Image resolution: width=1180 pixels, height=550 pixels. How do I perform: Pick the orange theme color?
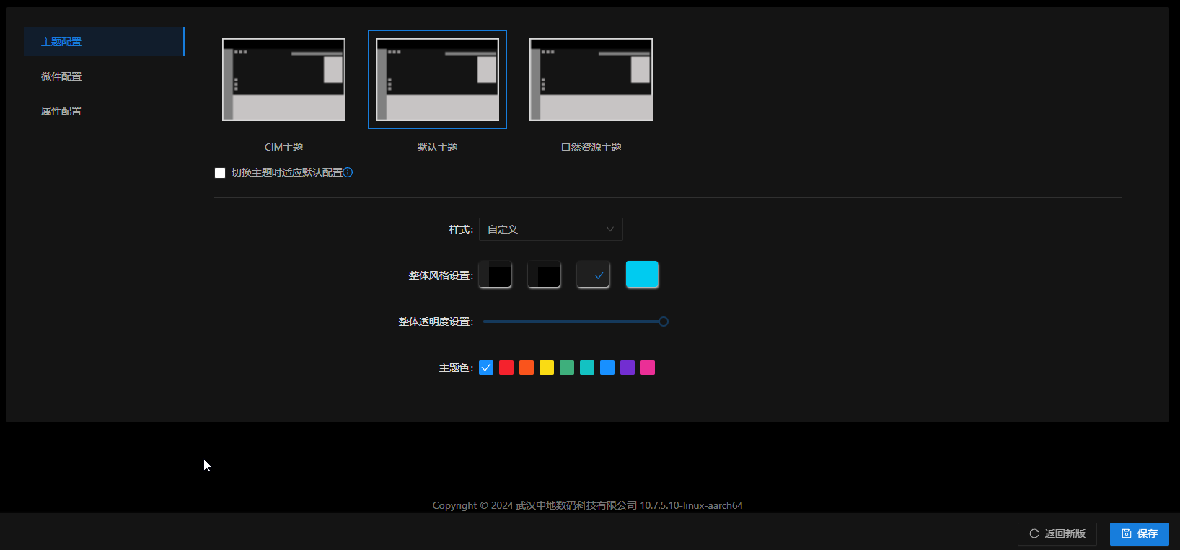click(x=527, y=368)
